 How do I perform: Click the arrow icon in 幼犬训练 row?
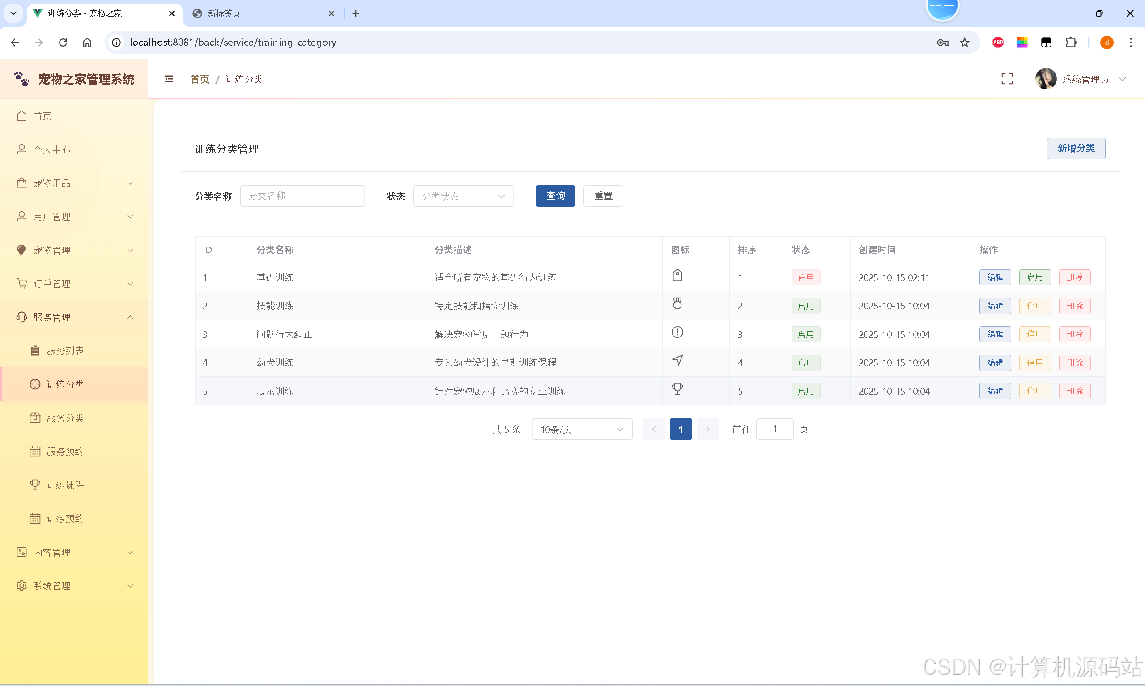click(677, 361)
